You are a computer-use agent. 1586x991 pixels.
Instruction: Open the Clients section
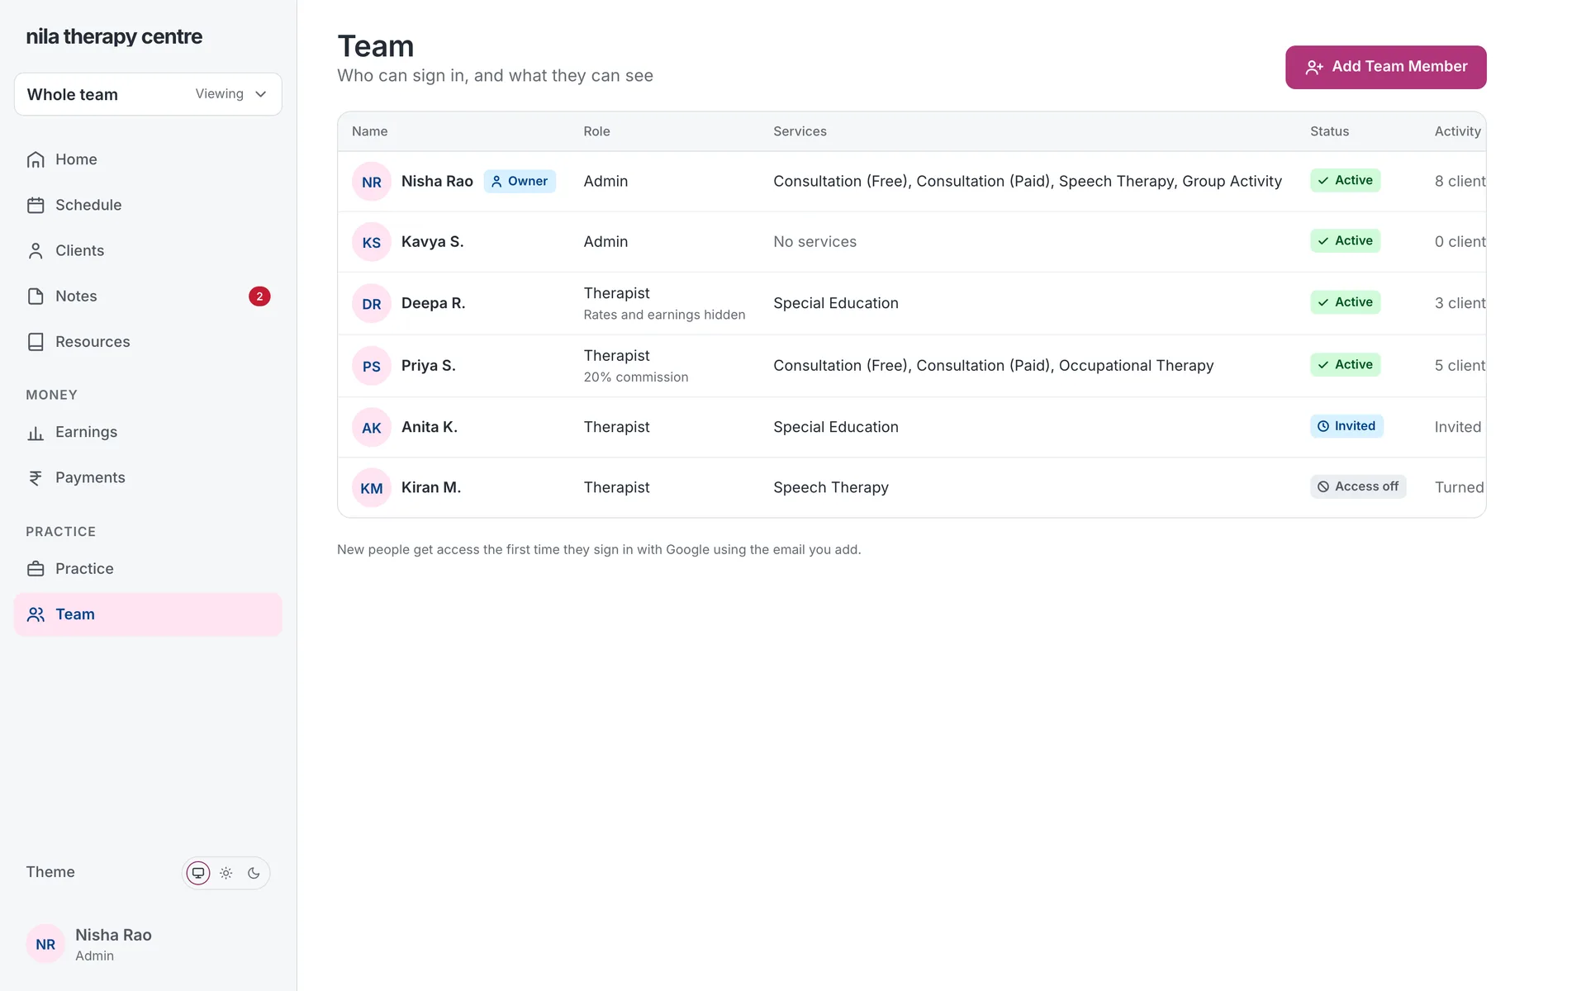tap(148, 250)
